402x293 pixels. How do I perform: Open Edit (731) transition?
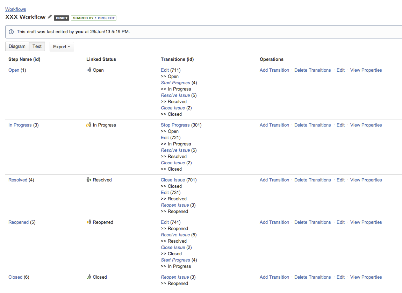[165, 192]
